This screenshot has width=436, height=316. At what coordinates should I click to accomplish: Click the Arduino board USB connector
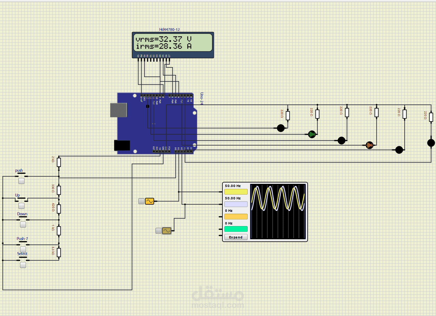pos(119,110)
